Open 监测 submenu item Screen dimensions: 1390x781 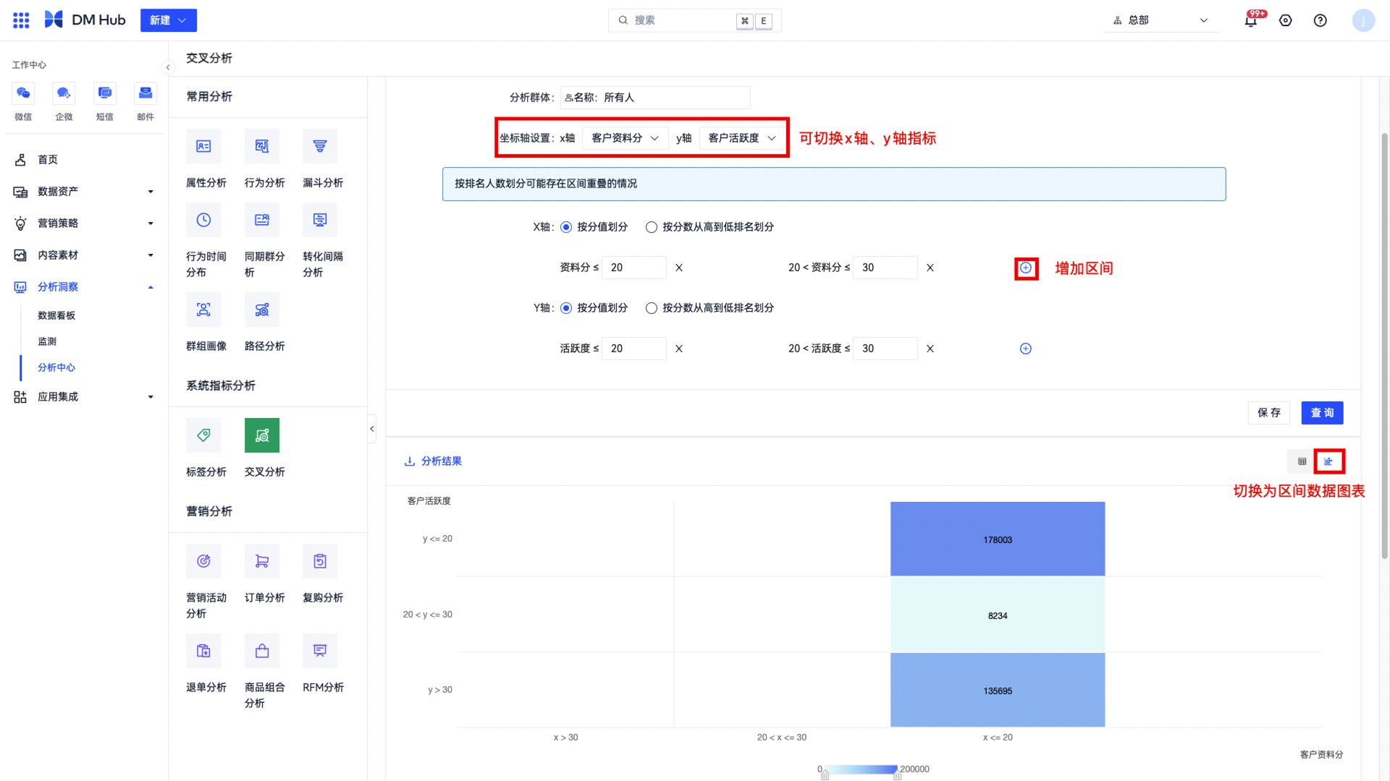[x=47, y=341]
